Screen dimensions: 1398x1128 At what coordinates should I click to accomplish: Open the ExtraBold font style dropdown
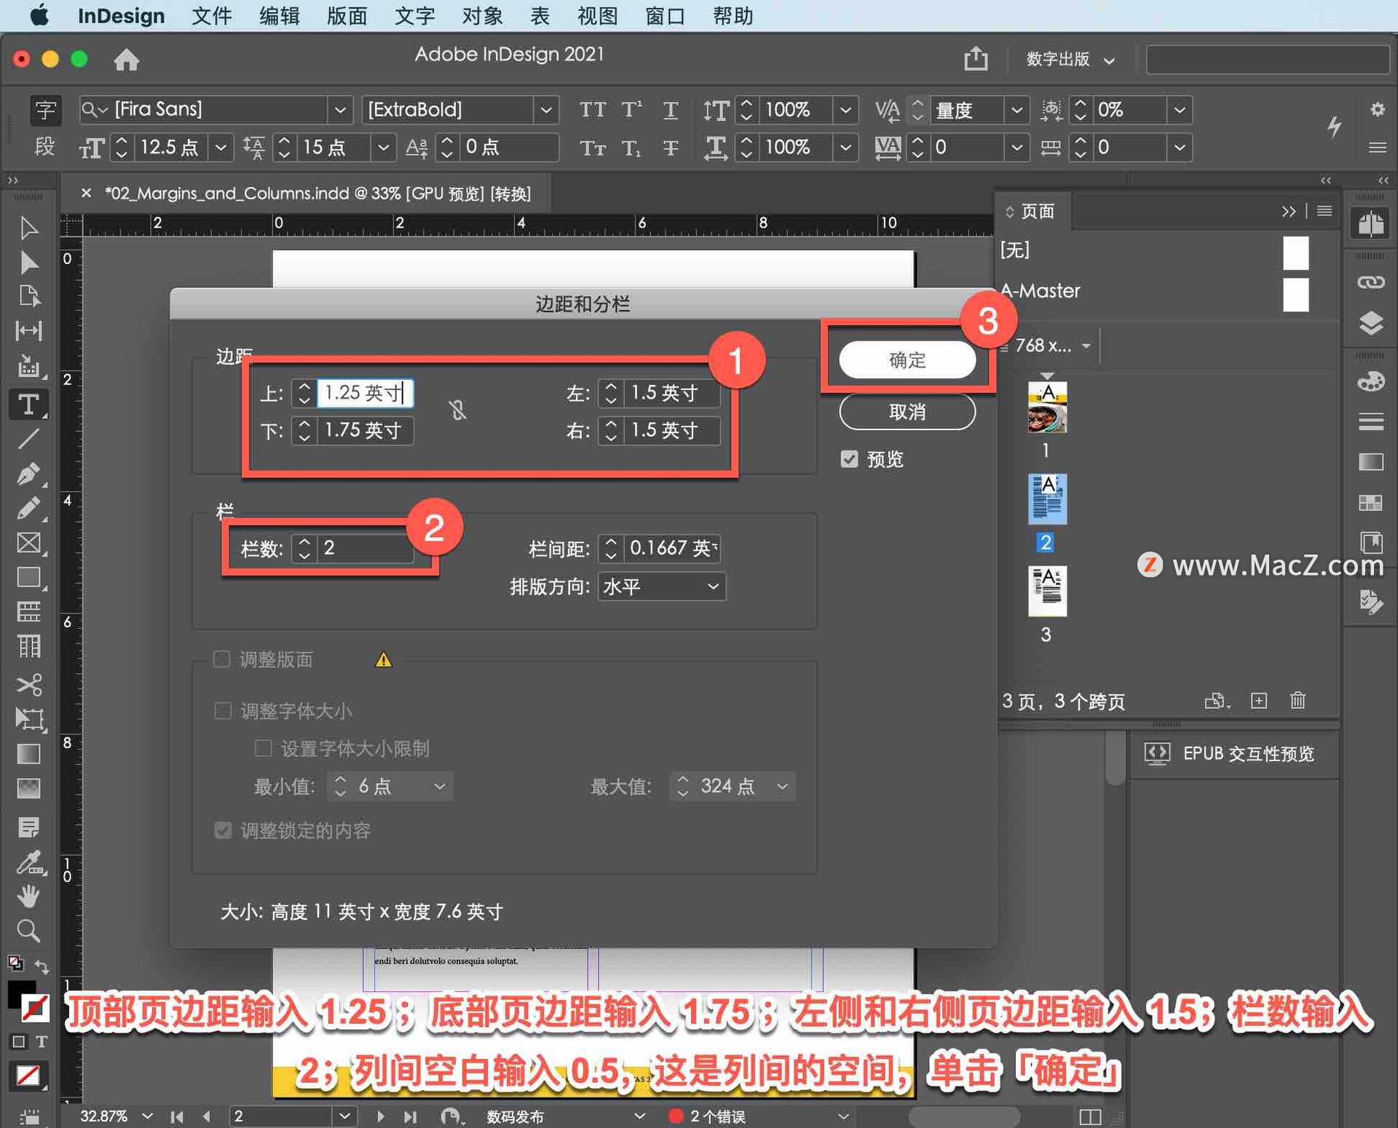545,110
